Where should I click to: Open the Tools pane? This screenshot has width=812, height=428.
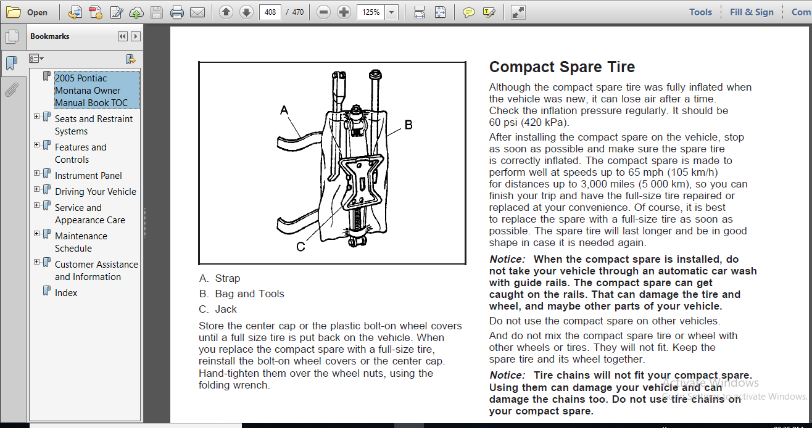coord(700,12)
